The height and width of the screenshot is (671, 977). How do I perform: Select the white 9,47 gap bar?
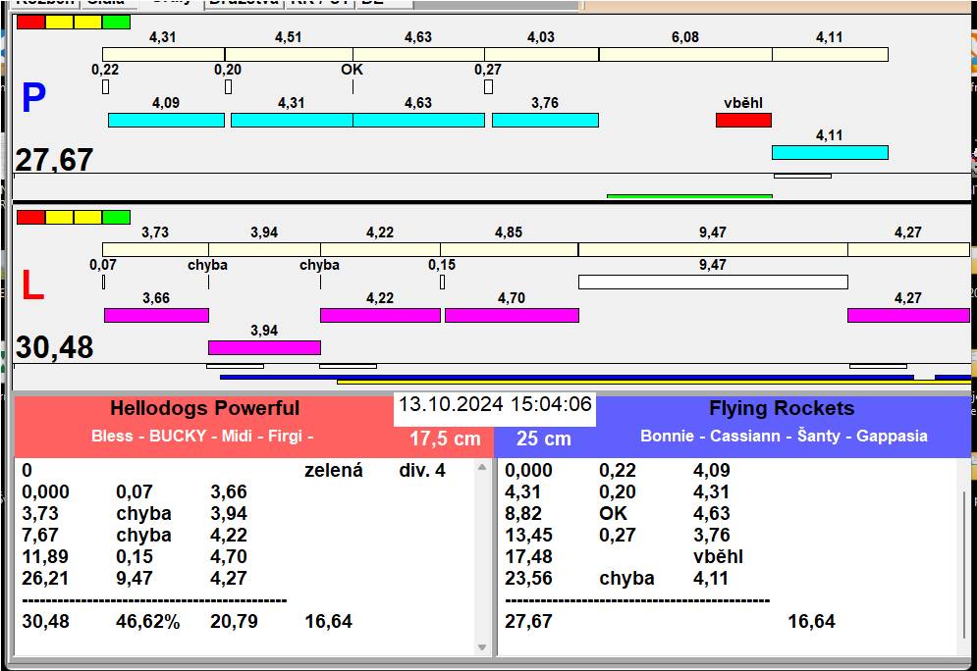click(713, 282)
